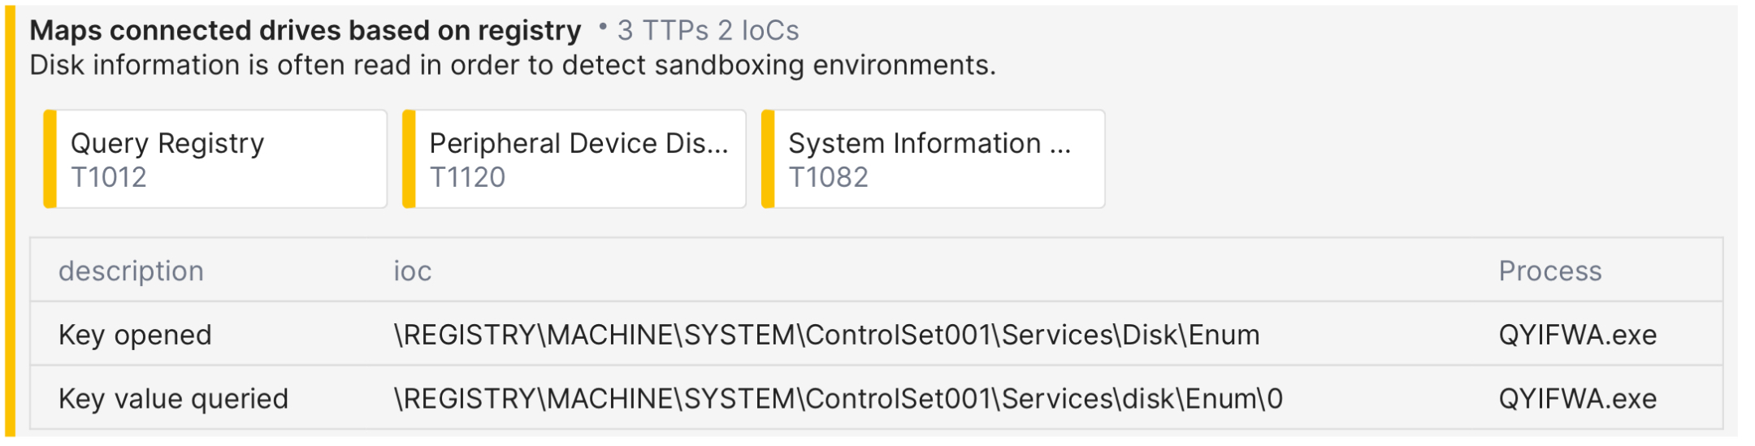Sort by the "Process" column header
The image size is (1755, 446).
(x=1549, y=271)
